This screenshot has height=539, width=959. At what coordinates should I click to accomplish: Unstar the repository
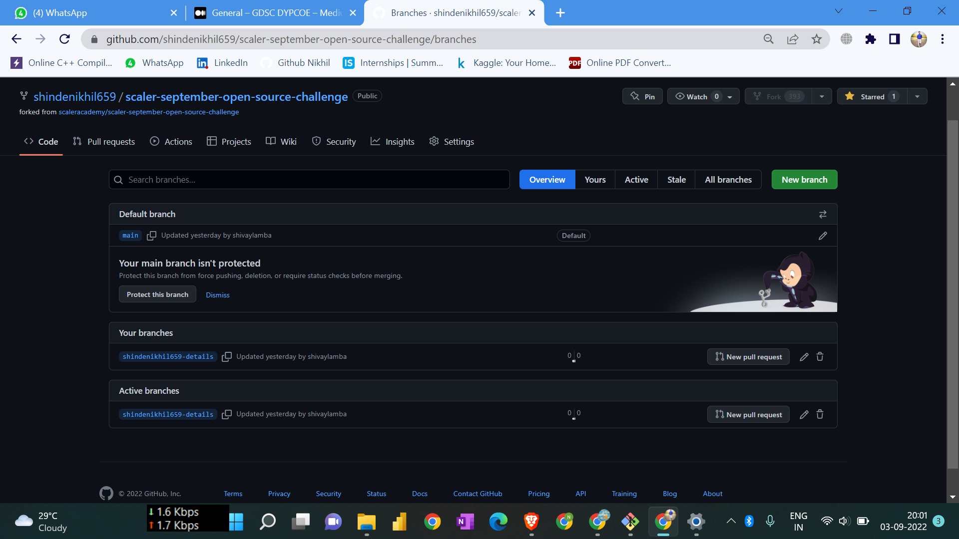tap(871, 96)
